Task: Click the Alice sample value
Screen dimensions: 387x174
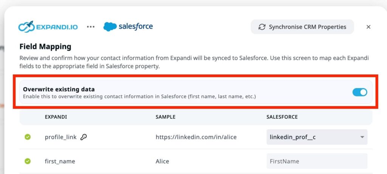Action: coord(162,161)
